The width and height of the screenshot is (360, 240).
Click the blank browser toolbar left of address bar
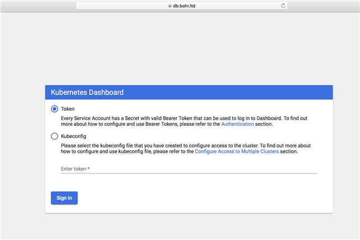pyautogui.click(x=38, y=6)
